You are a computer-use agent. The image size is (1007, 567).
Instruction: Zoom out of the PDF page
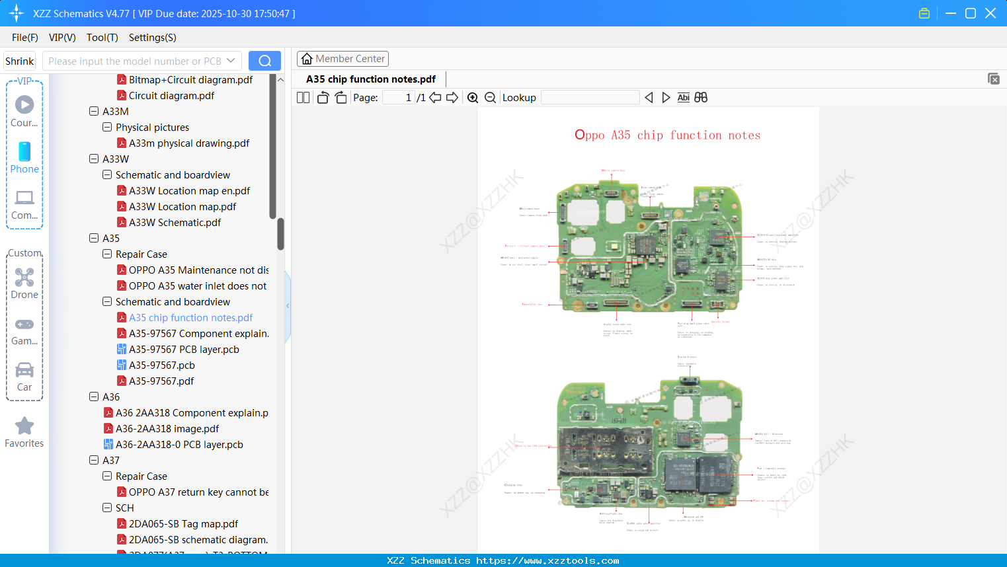(x=490, y=97)
